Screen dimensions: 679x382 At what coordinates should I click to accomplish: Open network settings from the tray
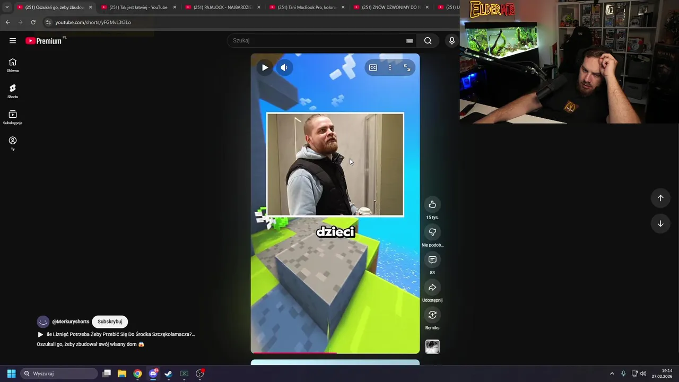point(634,374)
